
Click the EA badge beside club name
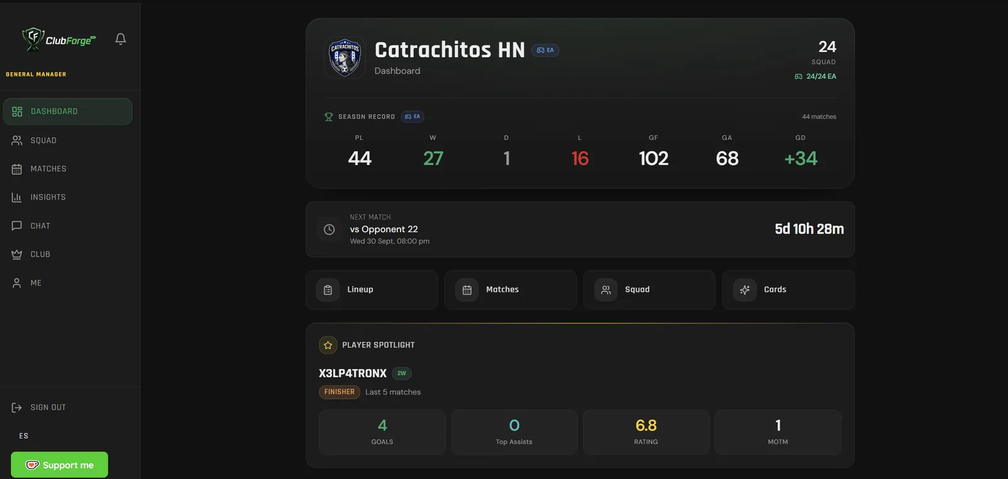tap(545, 50)
